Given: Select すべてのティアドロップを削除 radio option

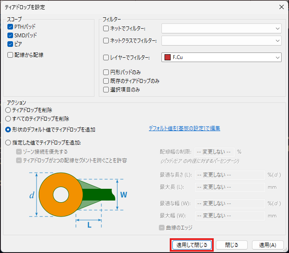Looking at the screenshot, I should pyautogui.click(x=8, y=118).
